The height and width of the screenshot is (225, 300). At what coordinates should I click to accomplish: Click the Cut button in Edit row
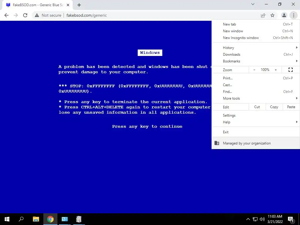pyautogui.click(x=257, y=107)
